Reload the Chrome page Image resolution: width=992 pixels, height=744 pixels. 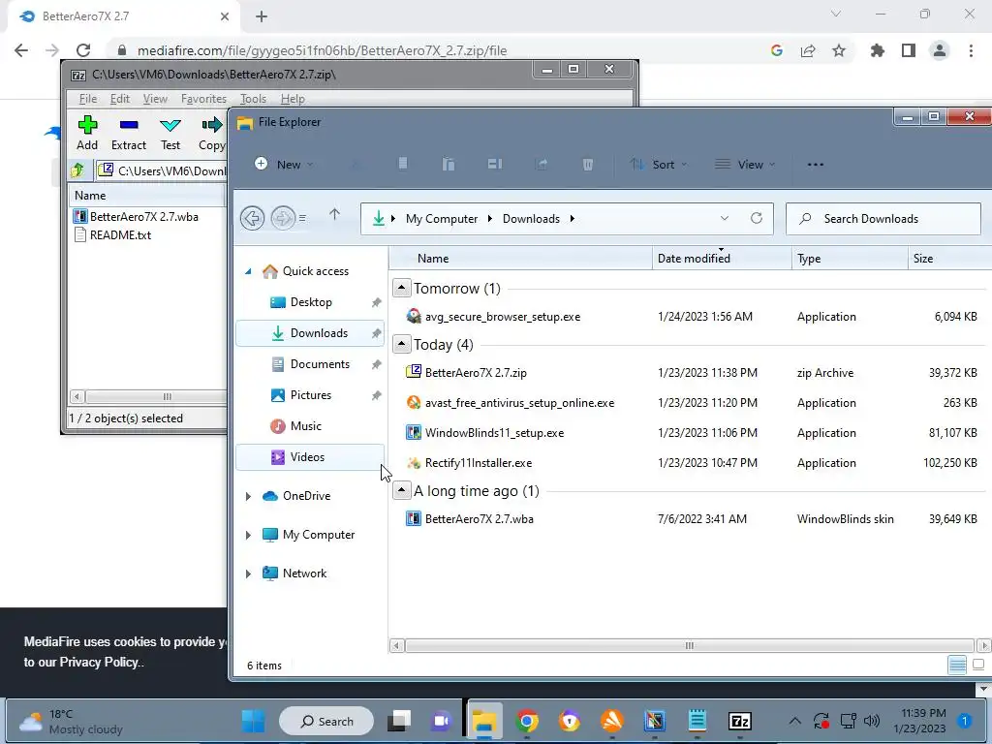click(x=83, y=50)
